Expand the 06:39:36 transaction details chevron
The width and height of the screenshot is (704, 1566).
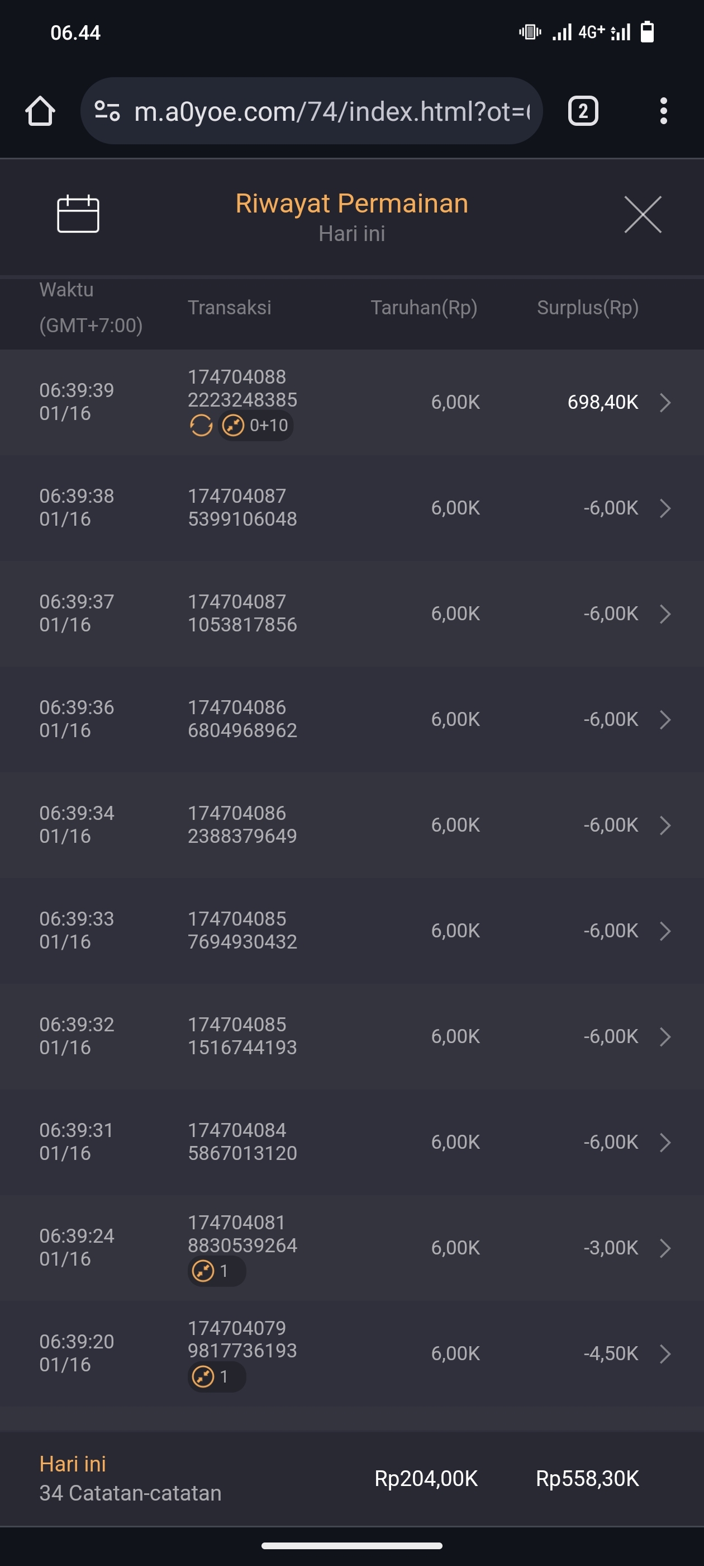click(x=665, y=720)
